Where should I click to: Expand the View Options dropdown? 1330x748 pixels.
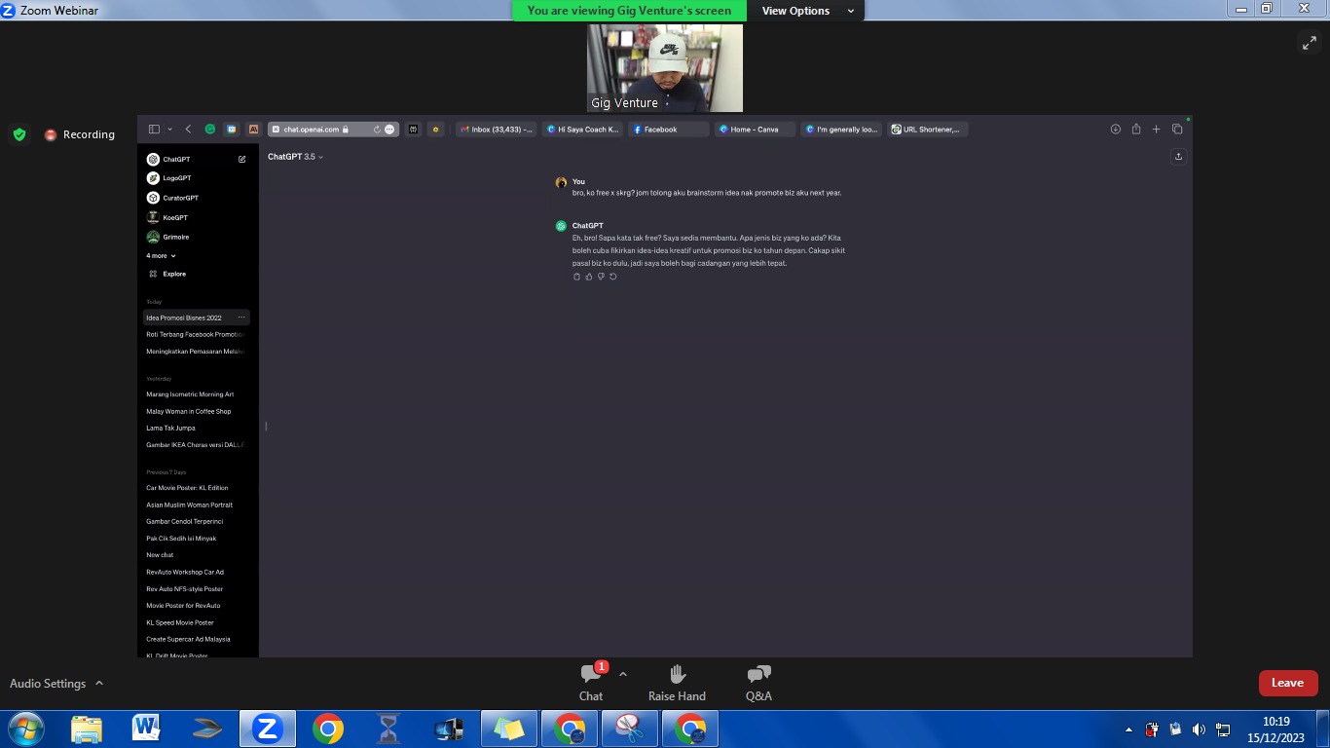pyautogui.click(x=807, y=11)
